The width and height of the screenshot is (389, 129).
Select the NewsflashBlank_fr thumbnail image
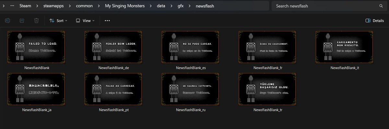click(x=267, y=47)
